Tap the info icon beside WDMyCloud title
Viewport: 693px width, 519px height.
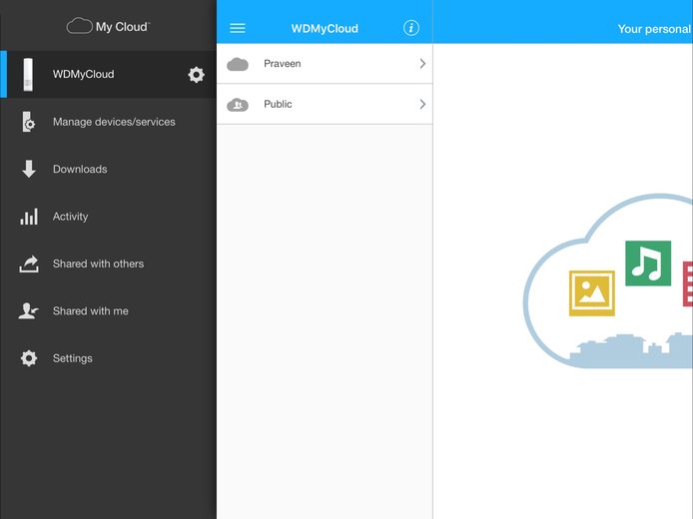[x=411, y=28]
